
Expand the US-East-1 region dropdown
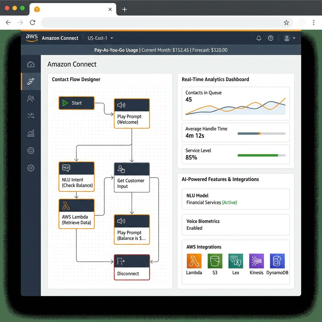(100, 38)
